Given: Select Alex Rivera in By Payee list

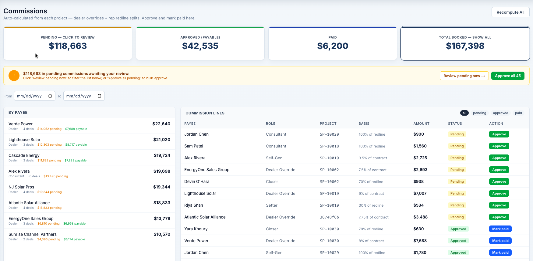Looking at the screenshot, I should 89,173.
